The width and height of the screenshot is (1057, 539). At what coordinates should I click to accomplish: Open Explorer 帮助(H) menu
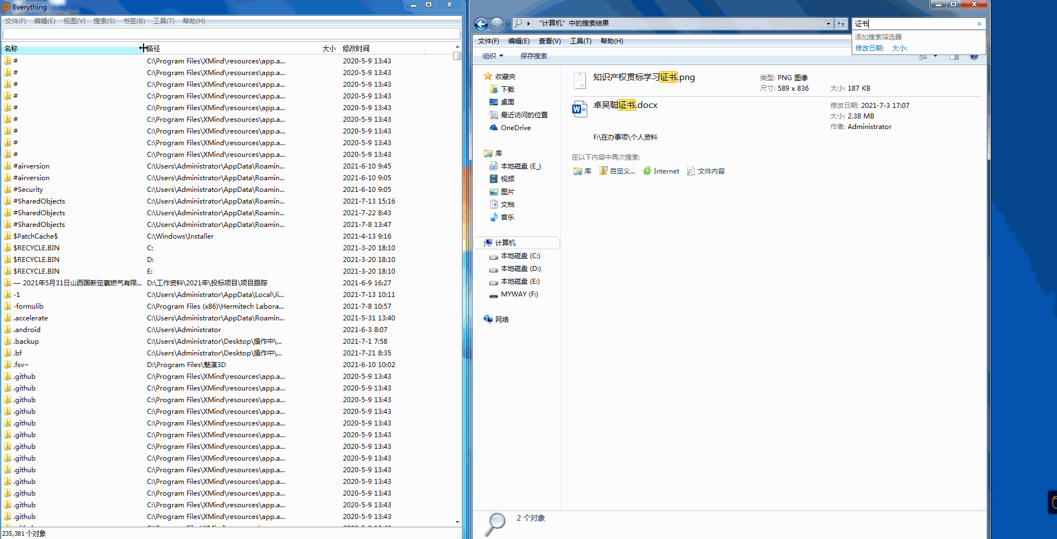(x=612, y=41)
